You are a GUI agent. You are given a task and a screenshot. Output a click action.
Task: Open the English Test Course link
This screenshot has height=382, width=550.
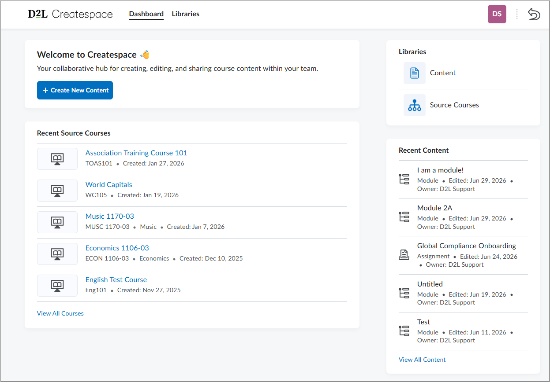tap(116, 280)
